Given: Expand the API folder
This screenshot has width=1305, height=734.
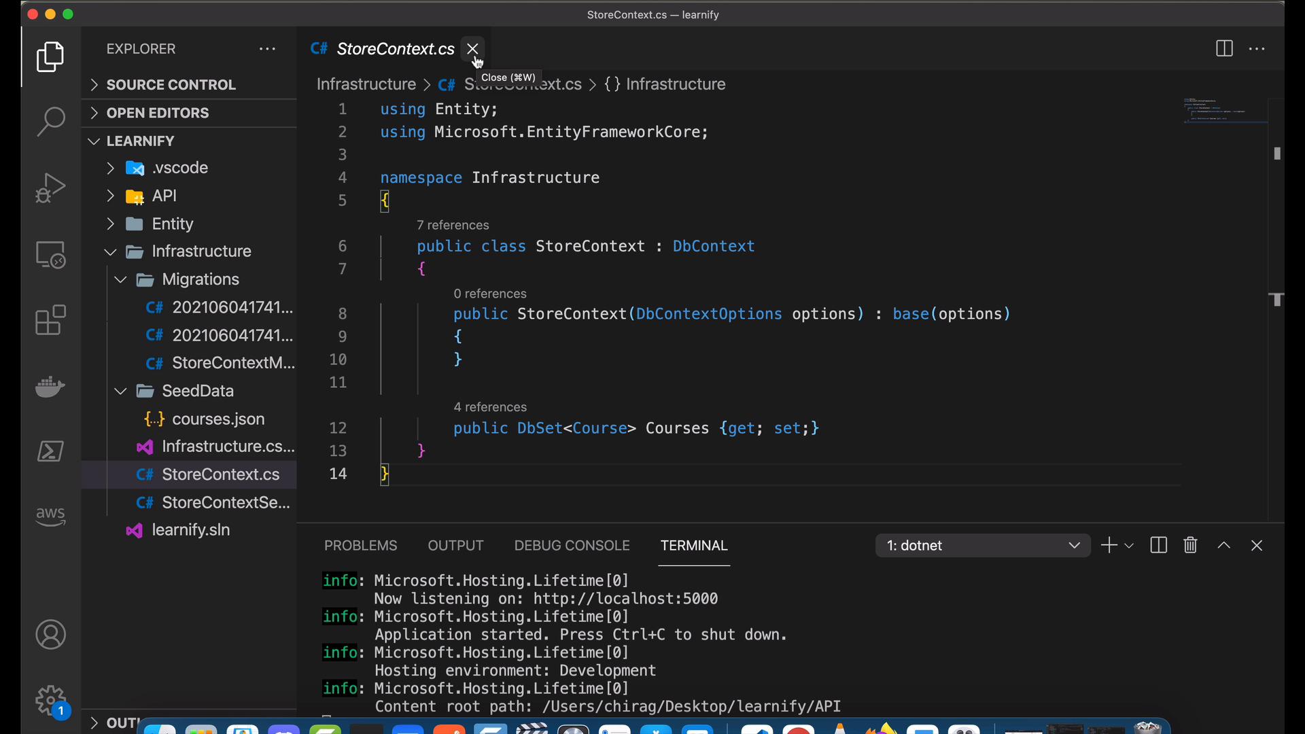Looking at the screenshot, I should click(189, 196).
